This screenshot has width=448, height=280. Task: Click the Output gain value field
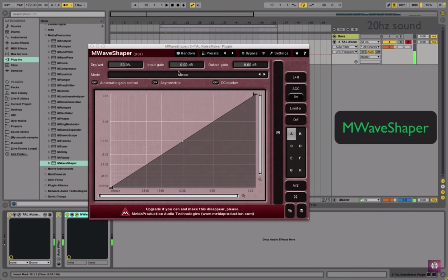(250, 65)
